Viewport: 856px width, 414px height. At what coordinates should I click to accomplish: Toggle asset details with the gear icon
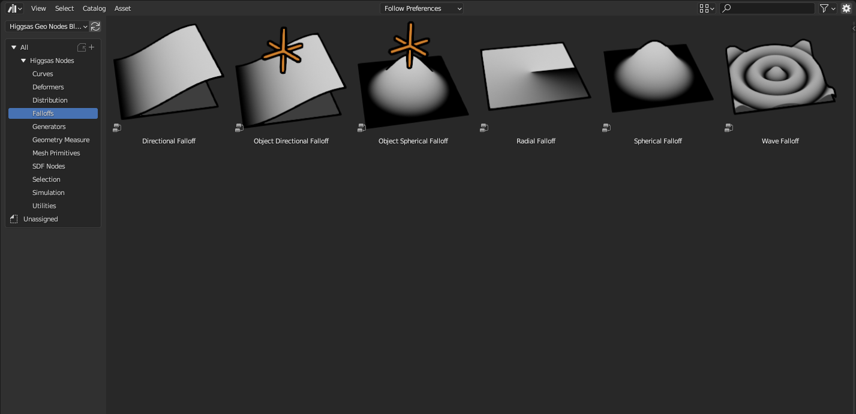pos(846,8)
